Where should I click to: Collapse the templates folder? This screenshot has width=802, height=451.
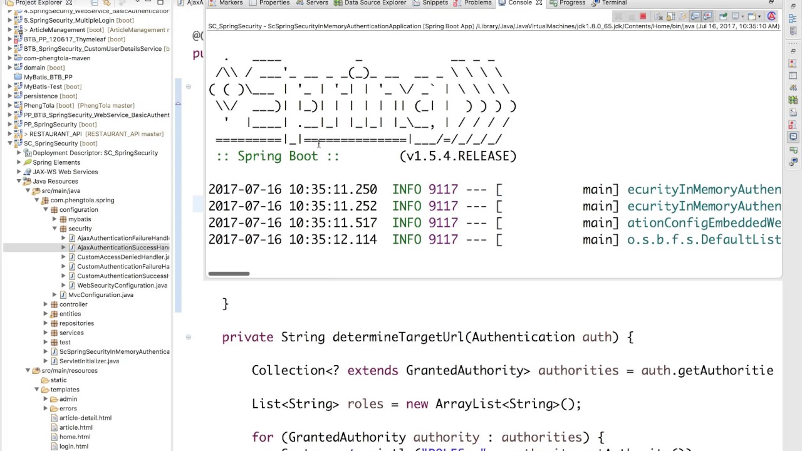pyautogui.click(x=37, y=390)
